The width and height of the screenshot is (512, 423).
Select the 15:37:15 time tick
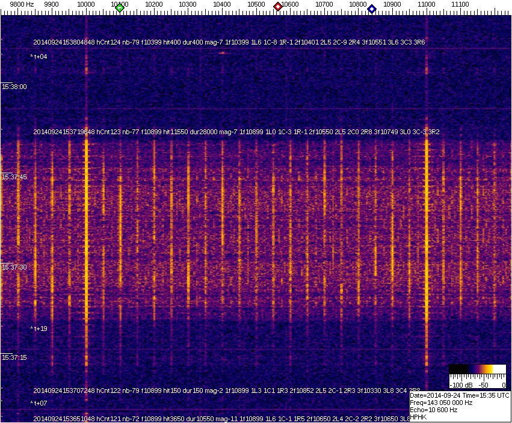14,357
